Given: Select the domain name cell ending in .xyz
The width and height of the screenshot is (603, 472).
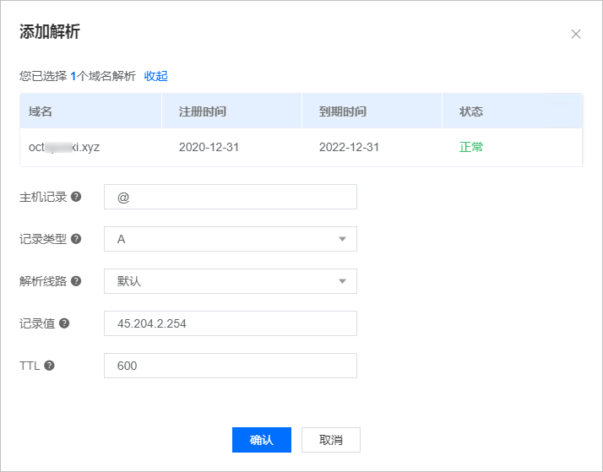Looking at the screenshot, I should [64, 147].
